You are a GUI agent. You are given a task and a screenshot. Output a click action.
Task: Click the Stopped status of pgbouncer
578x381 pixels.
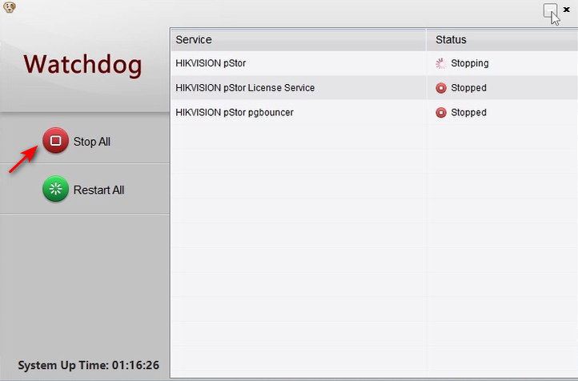coord(469,113)
